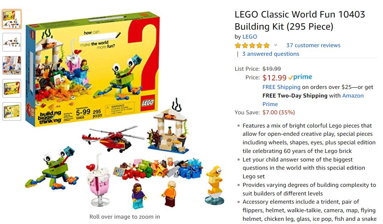Screen dimensions: 383x224
Task: Select the fourth thumbnail of the box front
Action: click(x=12, y=88)
